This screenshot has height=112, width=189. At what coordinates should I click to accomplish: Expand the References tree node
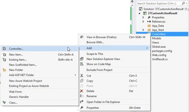(x=143, y=22)
